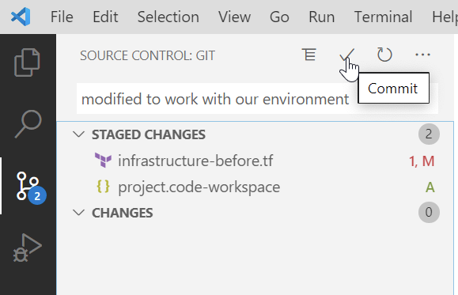Open the View menu
Image resolution: width=458 pixels, height=295 pixels.
point(234,17)
